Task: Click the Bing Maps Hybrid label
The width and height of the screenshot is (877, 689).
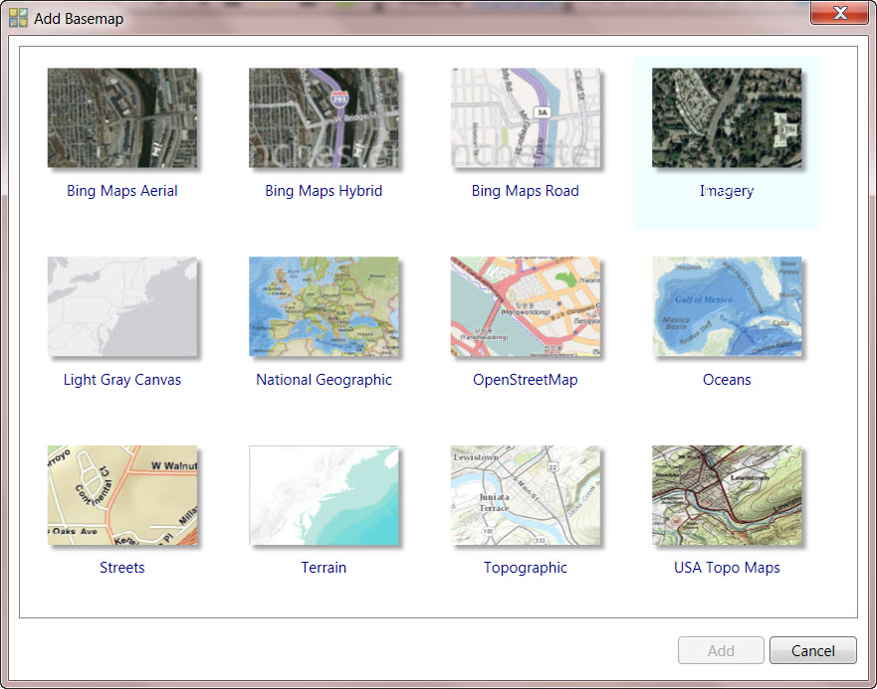Action: pos(324,191)
